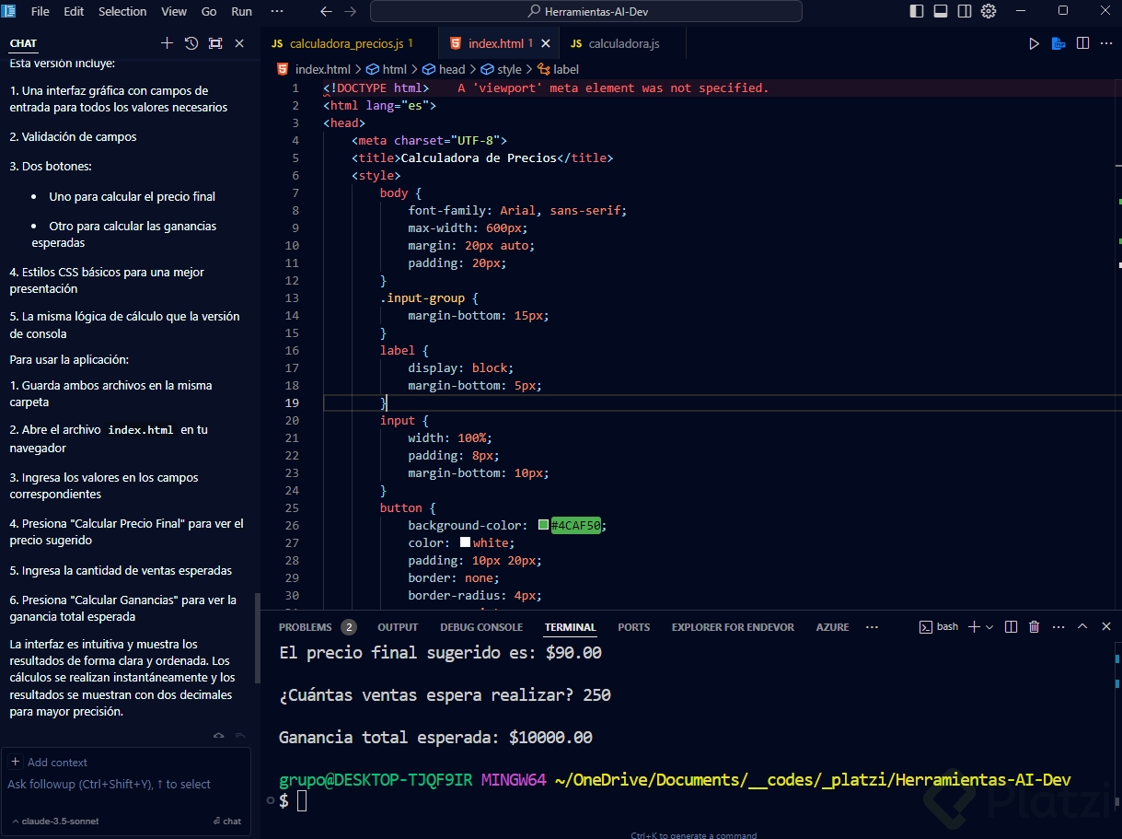Toggle the bottom panel layout button
This screenshot has height=839, width=1122.
[x=941, y=11]
